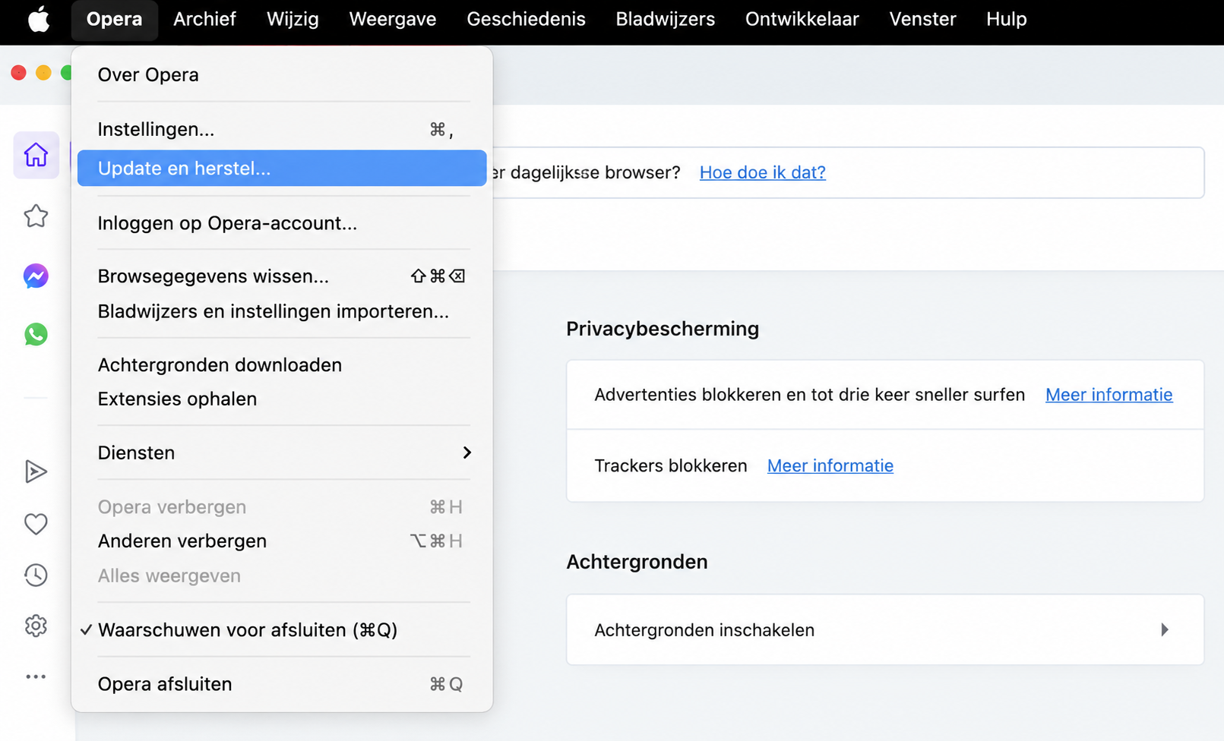The width and height of the screenshot is (1224, 741).
Task: Open bookmarks star icon in sidebar
Action: [x=36, y=216]
